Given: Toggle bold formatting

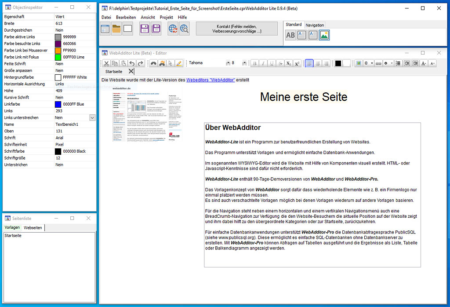Looking at the screenshot, I should pos(255,63).
